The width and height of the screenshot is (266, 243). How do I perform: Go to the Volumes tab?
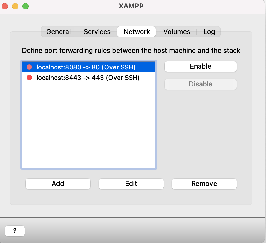[x=177, y=32]
